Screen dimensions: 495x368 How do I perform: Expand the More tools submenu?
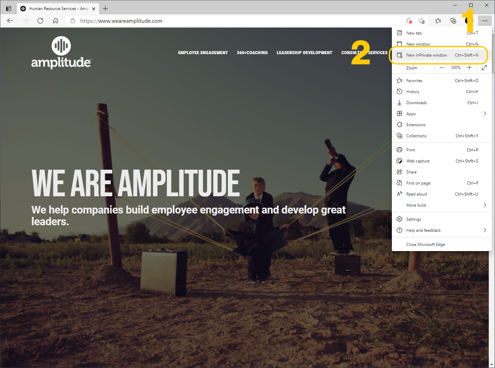pos(442,205)
